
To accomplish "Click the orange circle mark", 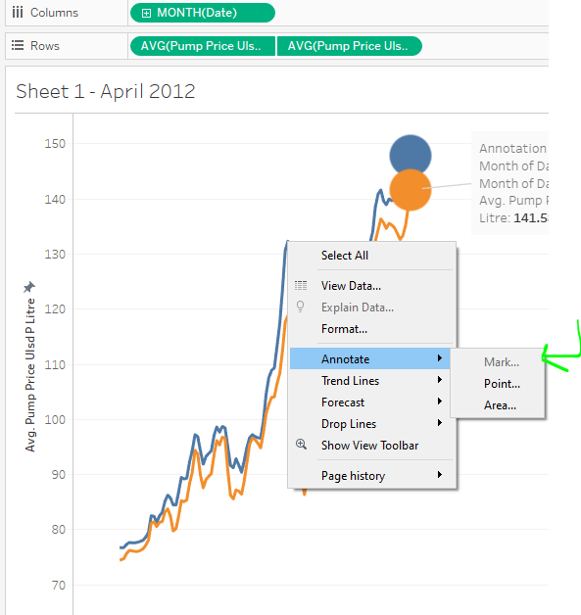I will pos(411,190).
